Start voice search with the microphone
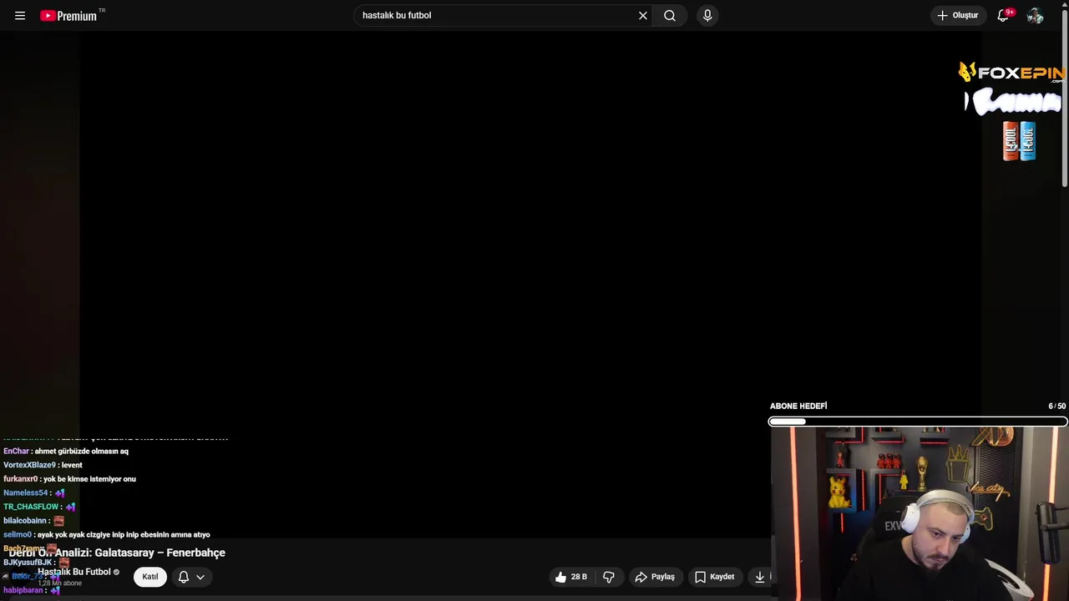 707,15
